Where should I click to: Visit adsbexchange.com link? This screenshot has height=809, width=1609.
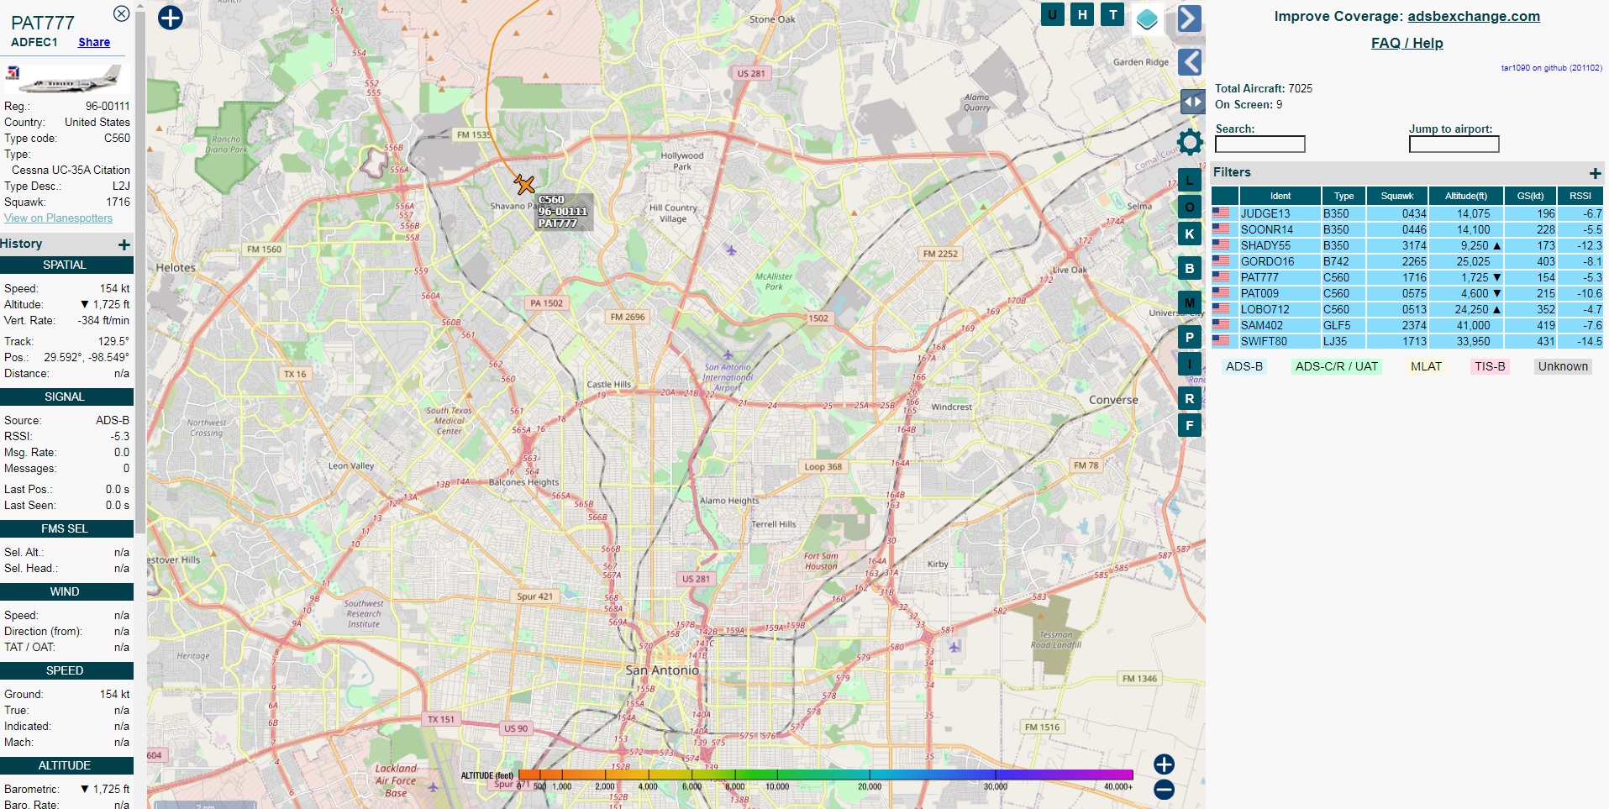[x=1474, y=16]
